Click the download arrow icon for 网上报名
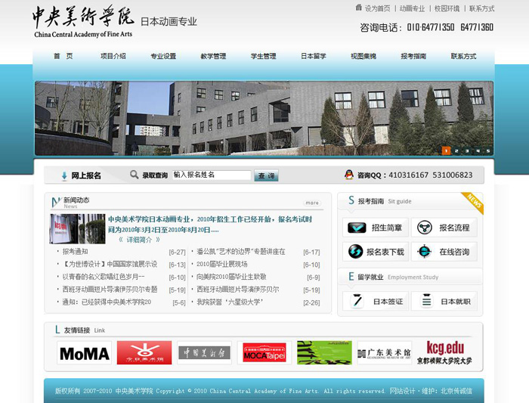The width and height of the screenshot is (529, 403). pyautogui.click(x=64, y=175)
